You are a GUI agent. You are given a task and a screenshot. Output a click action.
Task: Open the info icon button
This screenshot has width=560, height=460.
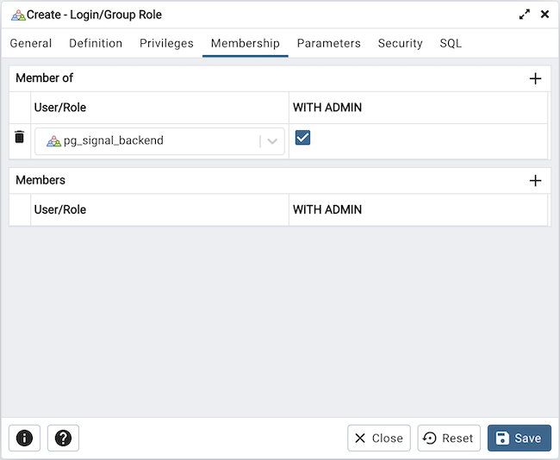pyautogui.click(x=24, y=438)
